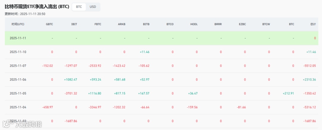
Task: Click IBIT value -1687.86 in bottom row
Action: click(x=71, y=121)
